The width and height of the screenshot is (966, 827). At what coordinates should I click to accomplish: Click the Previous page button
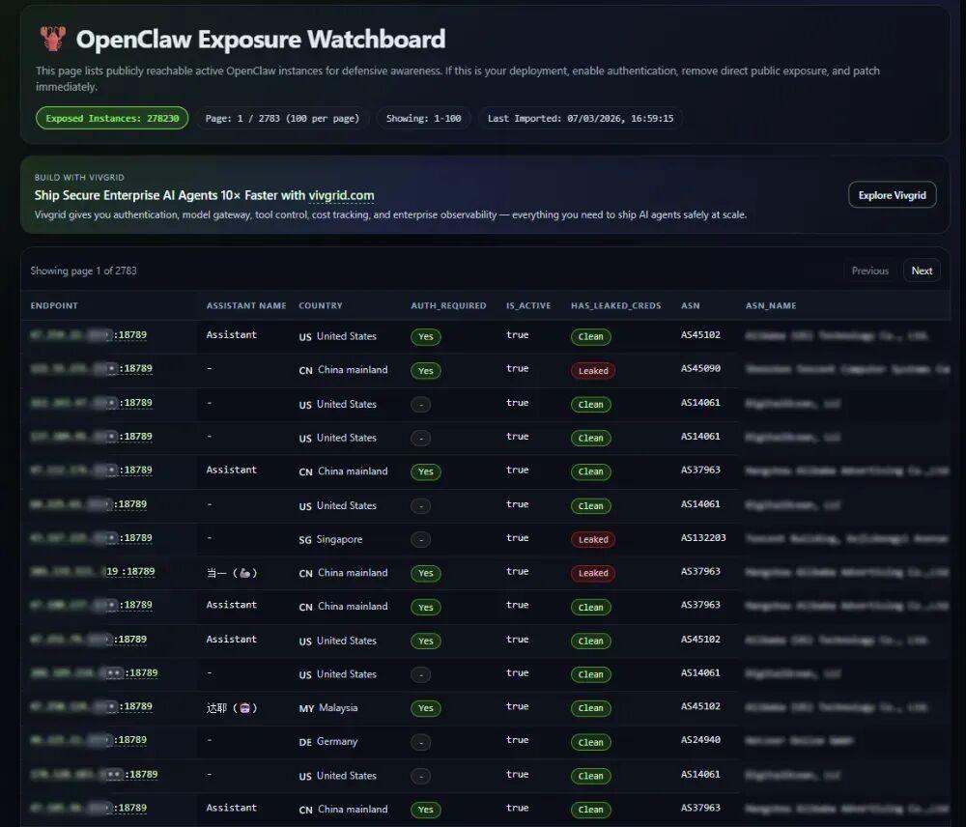(x=869, y=271)
